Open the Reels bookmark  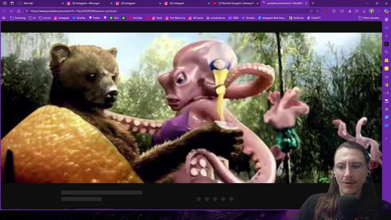tap(157, 18)
